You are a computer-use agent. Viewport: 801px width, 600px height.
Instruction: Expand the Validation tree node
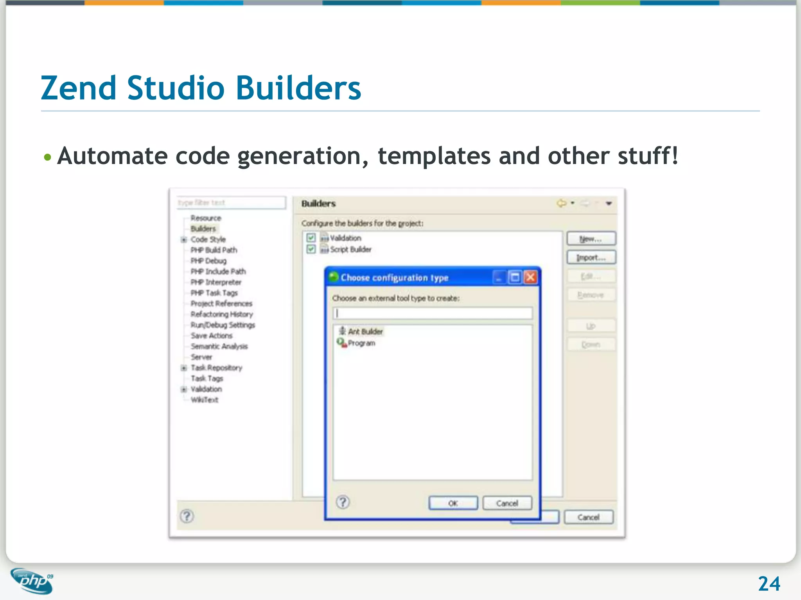click(184, 389)
